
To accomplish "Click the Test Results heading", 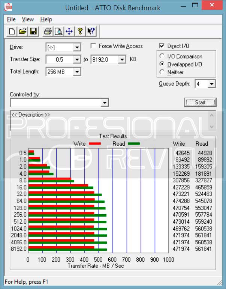I will click(x=113, y=136).
